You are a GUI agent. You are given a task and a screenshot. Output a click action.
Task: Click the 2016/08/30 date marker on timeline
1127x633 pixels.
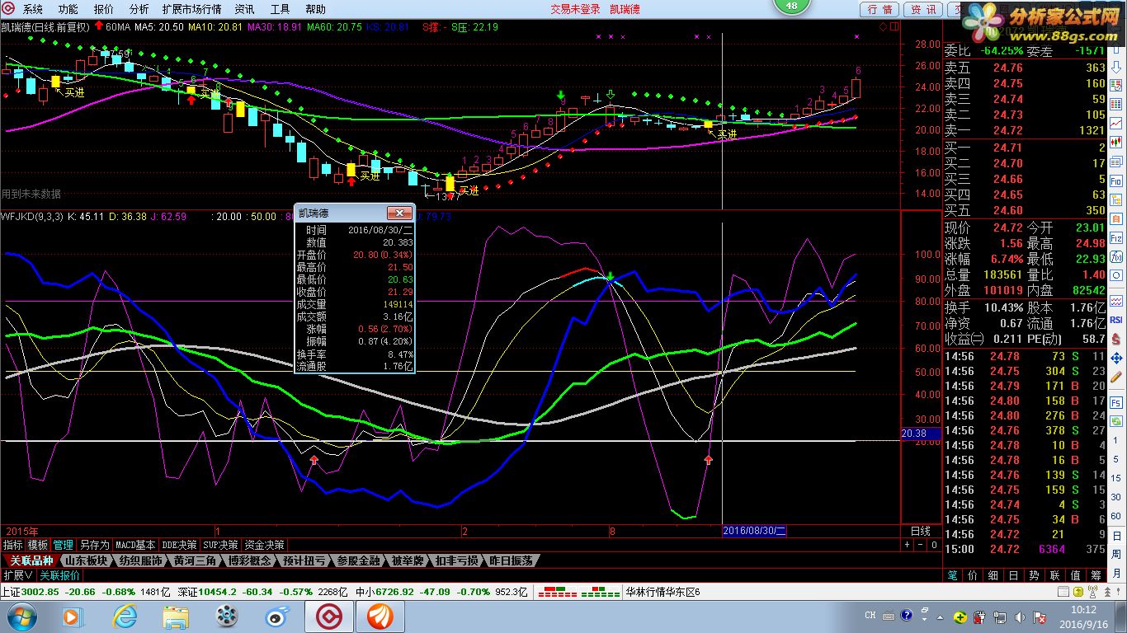[x=755, y=531]
